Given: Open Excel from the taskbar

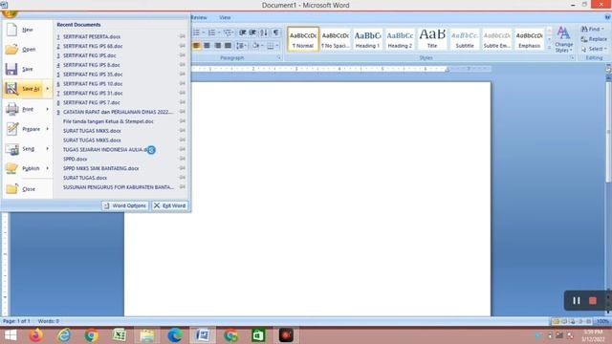Looking at the screenshot, I should (x=119, y=335).
